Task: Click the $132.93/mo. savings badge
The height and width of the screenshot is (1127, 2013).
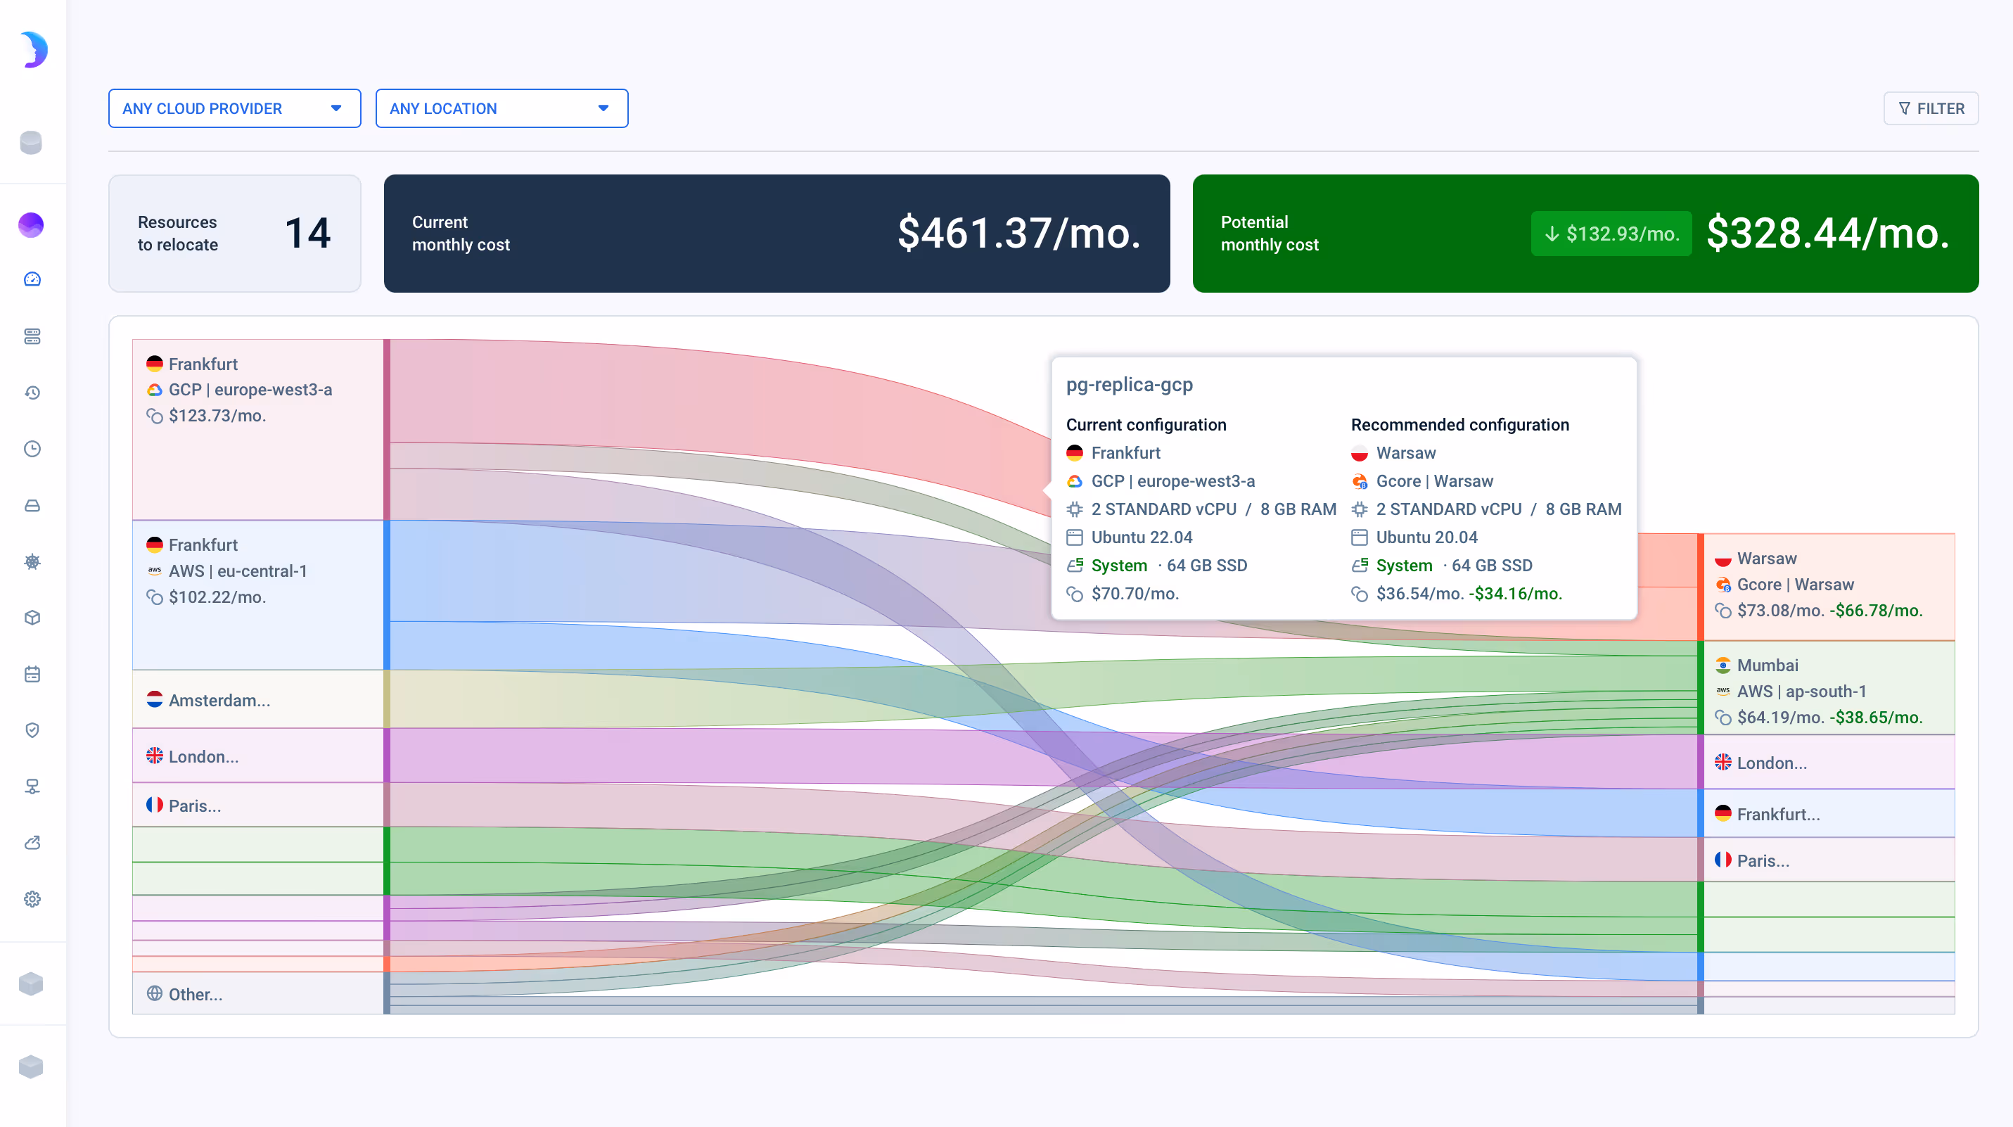Action: tap(1611, 234)
